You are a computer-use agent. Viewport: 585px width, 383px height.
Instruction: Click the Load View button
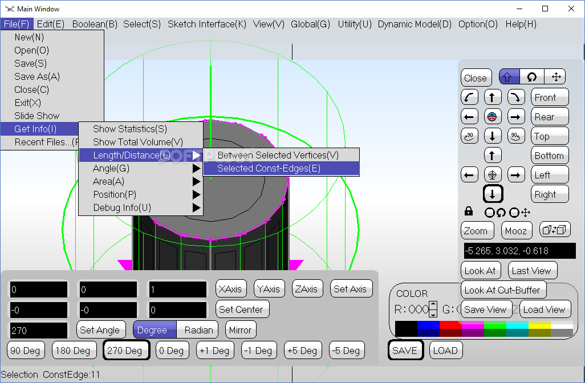pos(545,309)
